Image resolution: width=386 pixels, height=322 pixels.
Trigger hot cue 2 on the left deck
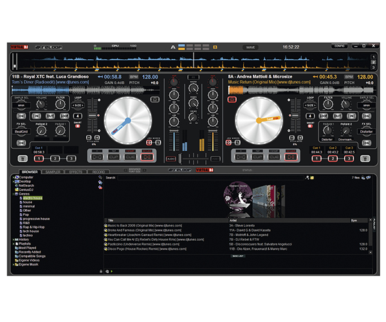(x=55, y=158)
